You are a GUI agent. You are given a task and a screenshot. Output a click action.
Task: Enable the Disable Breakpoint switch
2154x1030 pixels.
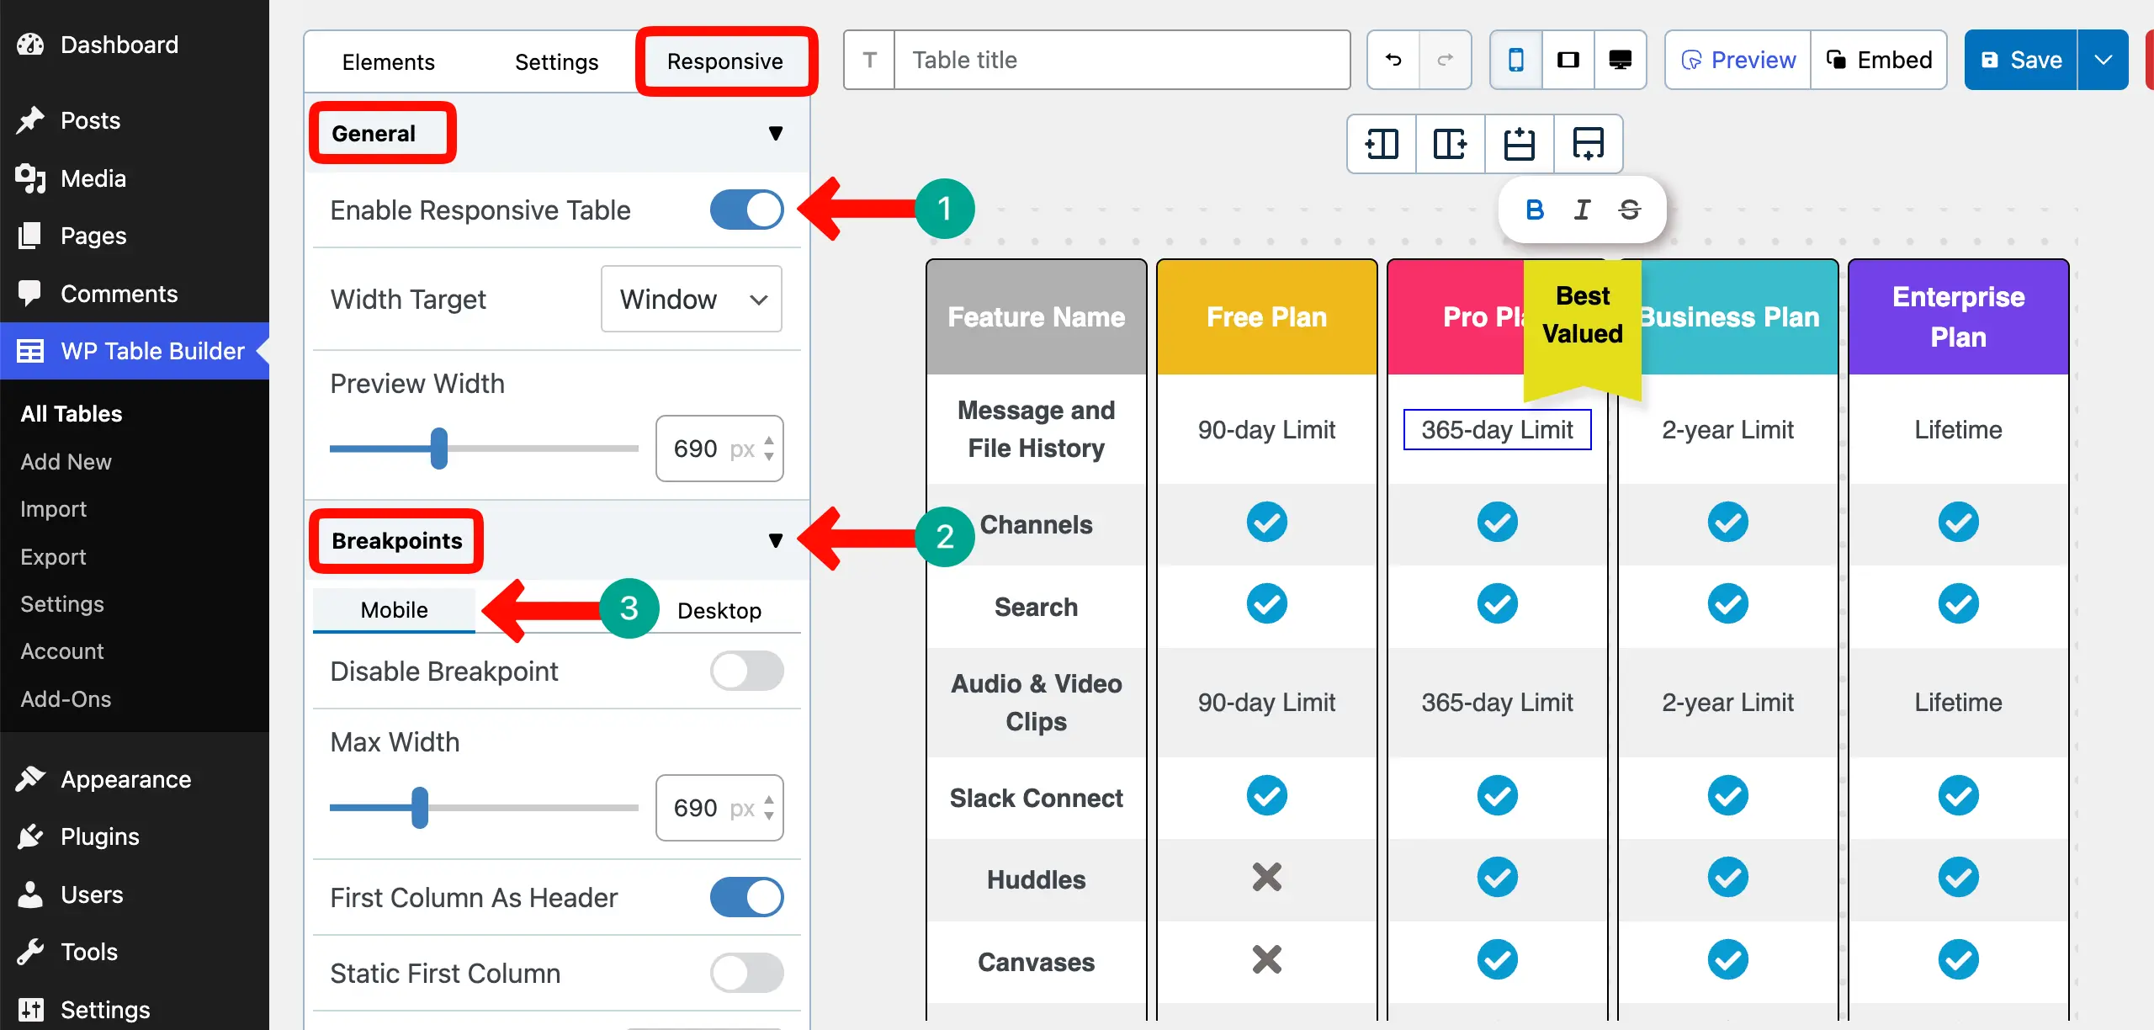[x=746, y=671]
